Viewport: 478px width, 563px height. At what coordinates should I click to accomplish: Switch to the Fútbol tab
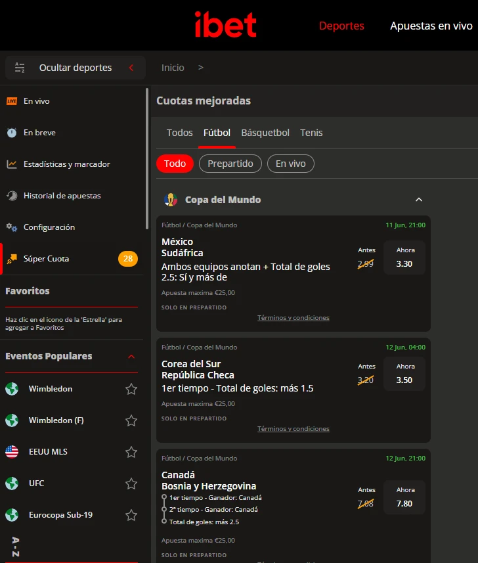(x=217, y=133)
